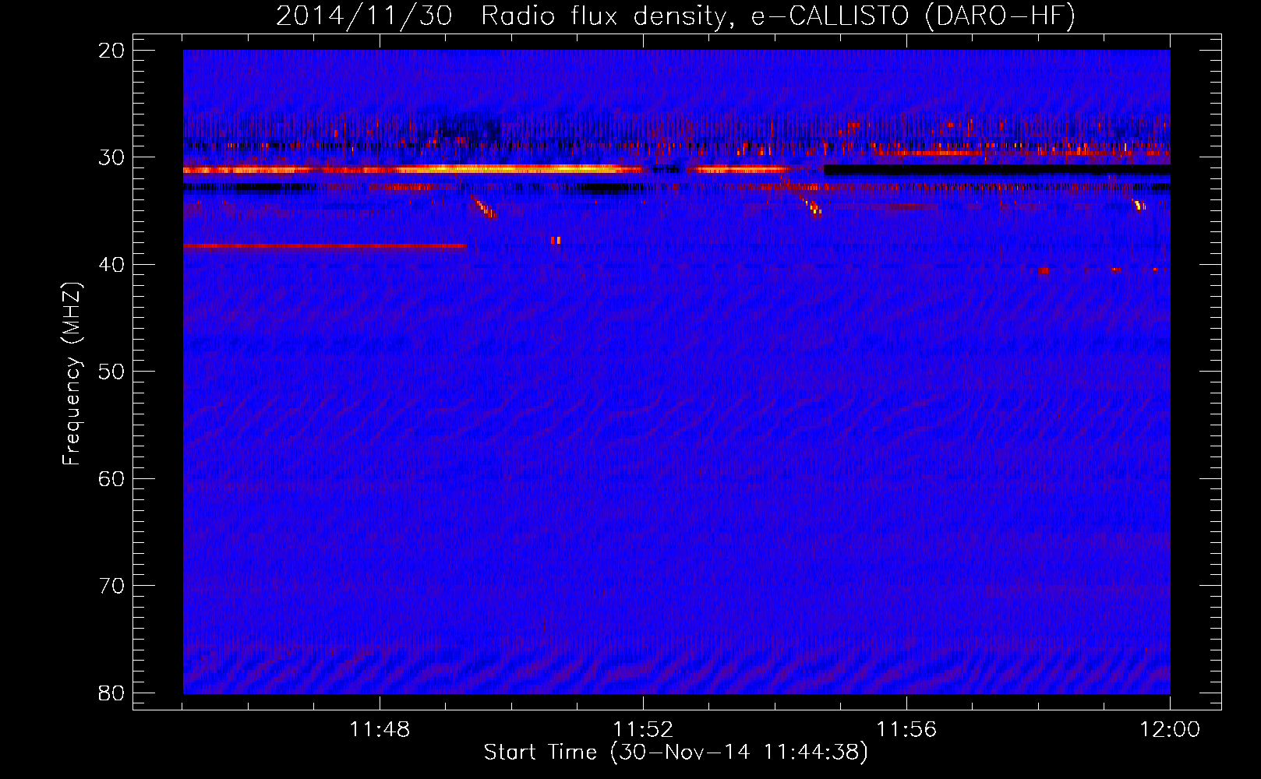Click the 20 MHz frequency tick label
This screenshot has width=1261, height=779.
tap(111, 51)
